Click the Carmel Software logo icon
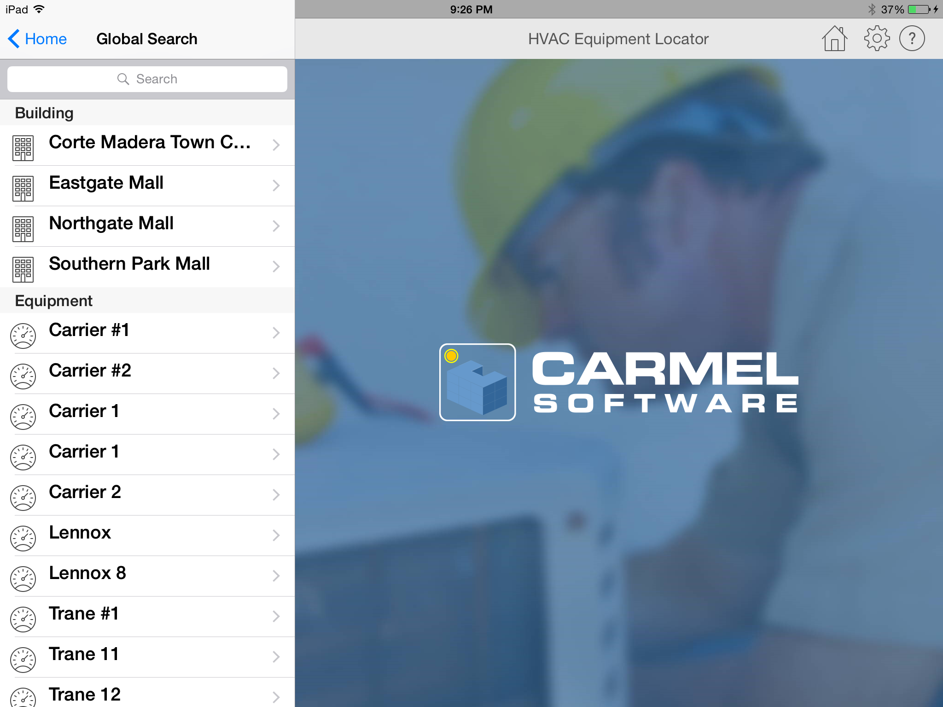The height and width of the screenshot is (707, 943). [x=477, y=382]
